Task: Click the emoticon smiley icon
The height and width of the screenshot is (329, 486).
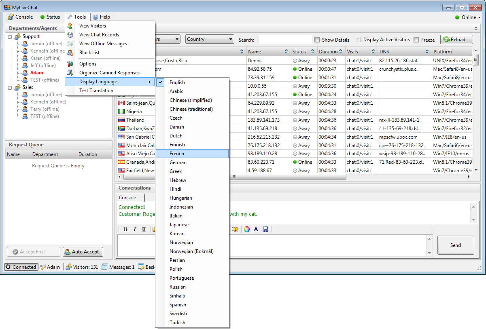Action: pyautogui.click(x=235, y=229)
